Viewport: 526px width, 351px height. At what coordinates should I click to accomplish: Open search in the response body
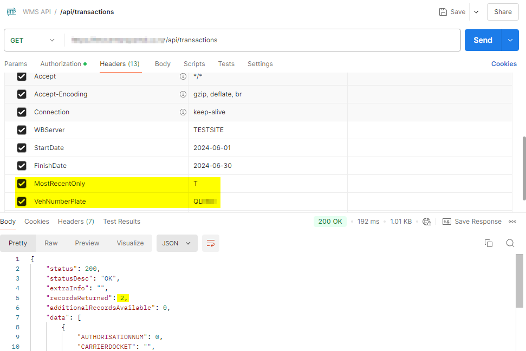(510, 243)
